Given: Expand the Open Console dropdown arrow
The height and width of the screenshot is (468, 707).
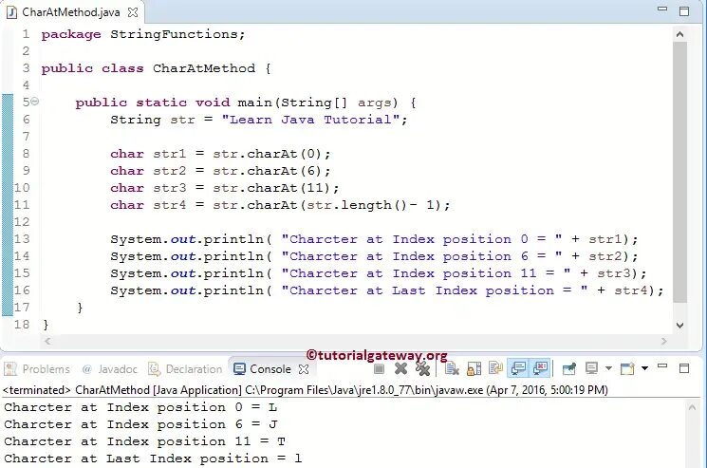Looking at the screenshot, I should [x=644, y=369].
